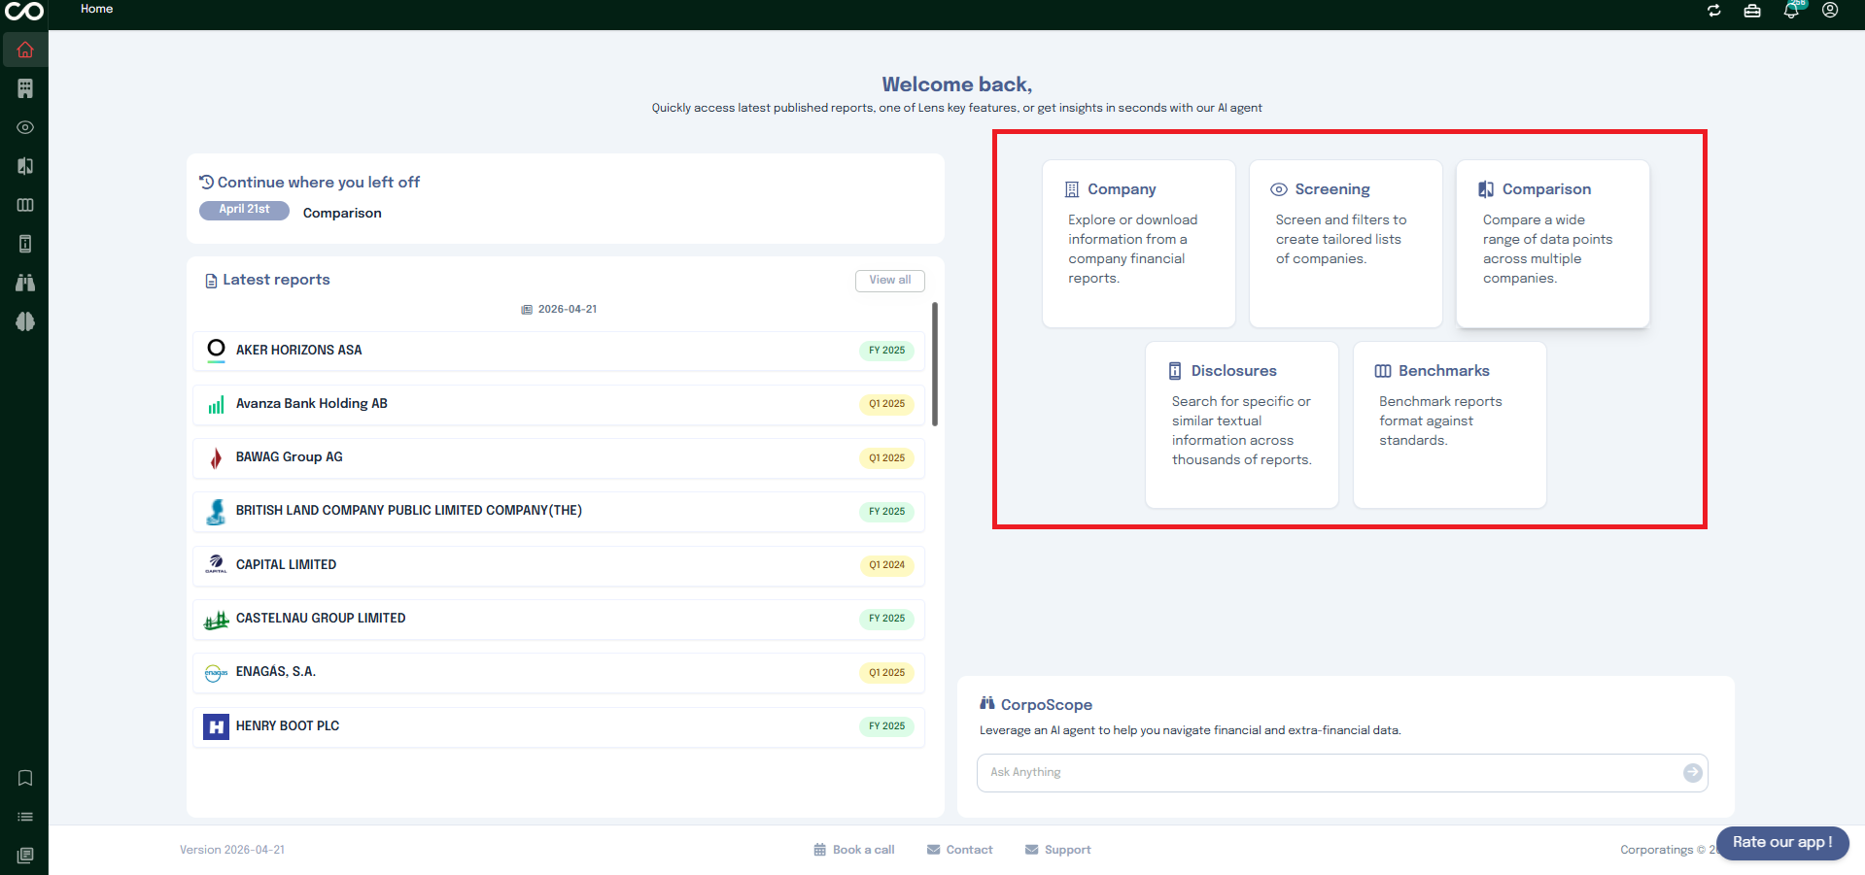Open the list icon in sidebar
1865x875 pixels.
point(25,817)
